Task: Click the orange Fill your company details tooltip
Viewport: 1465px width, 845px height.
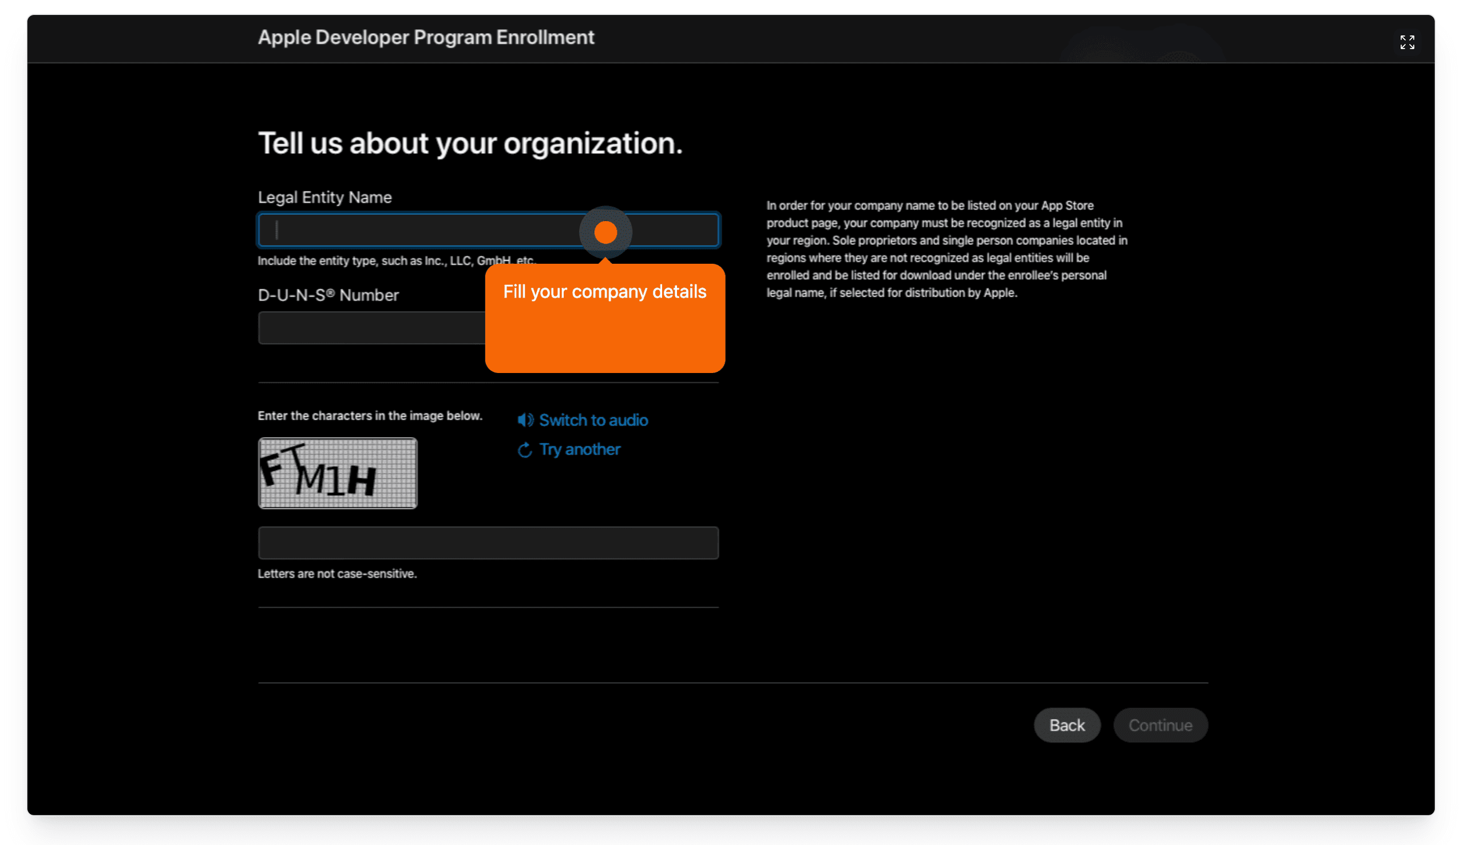Action: click(x=605, y=319)
